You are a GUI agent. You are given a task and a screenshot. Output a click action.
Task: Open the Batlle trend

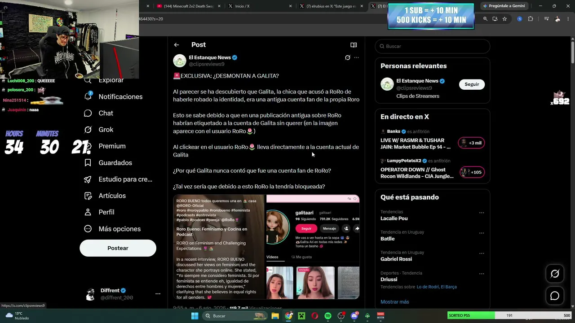point(388,239)
